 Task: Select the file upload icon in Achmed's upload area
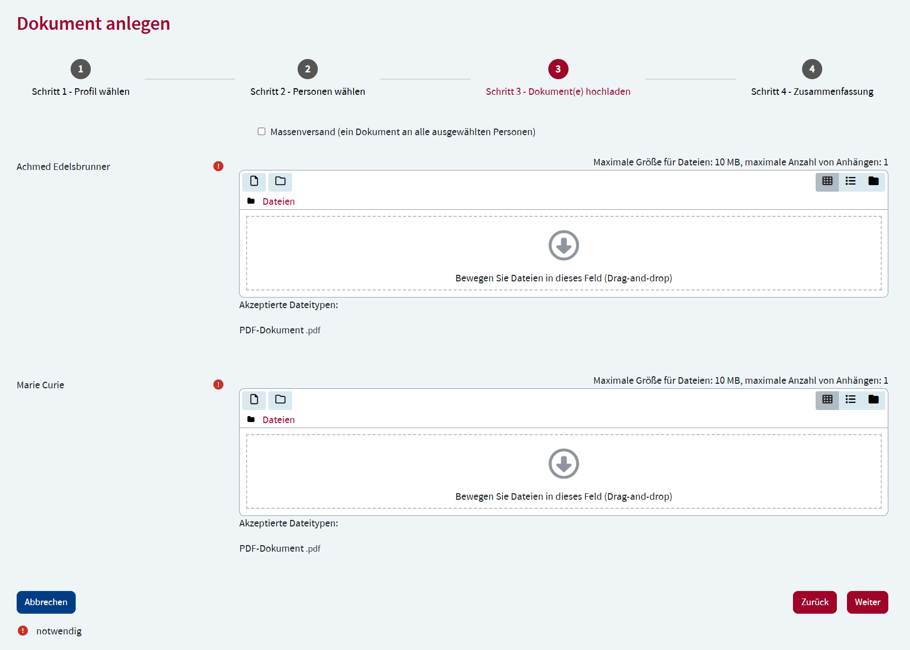[254, 182]
